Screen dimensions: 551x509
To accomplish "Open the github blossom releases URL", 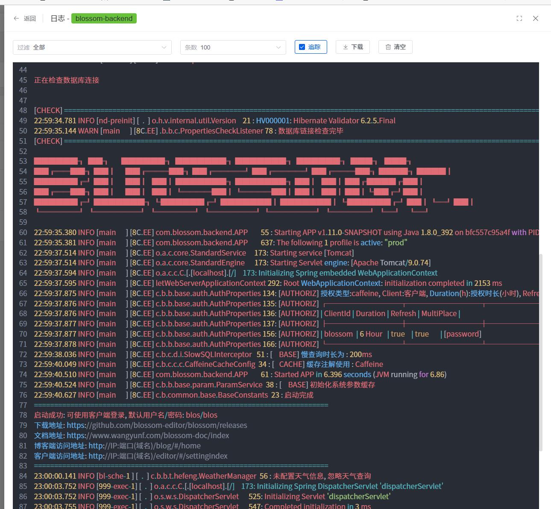I will coord(157,425).
